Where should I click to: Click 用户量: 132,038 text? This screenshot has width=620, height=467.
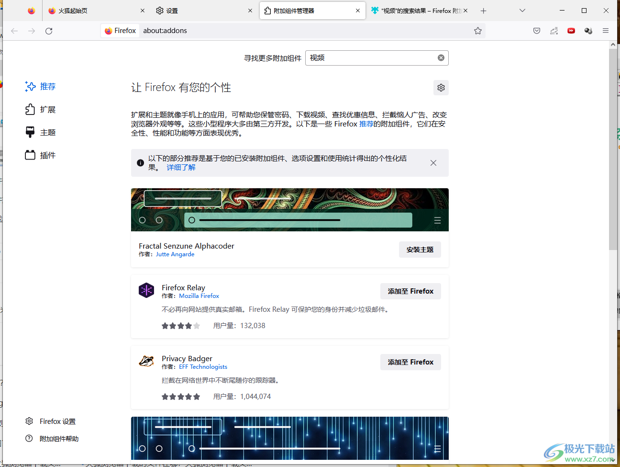(x=239, y=326)
